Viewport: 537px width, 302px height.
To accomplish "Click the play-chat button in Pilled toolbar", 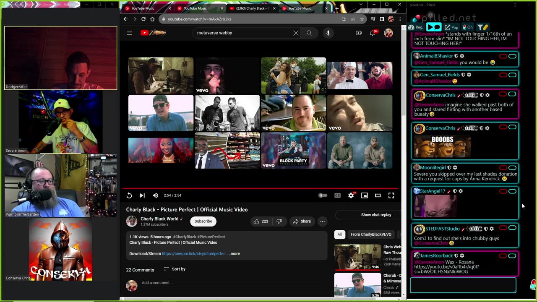I will point(434,27).
